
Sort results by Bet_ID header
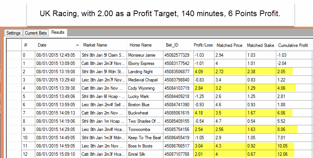173,45
